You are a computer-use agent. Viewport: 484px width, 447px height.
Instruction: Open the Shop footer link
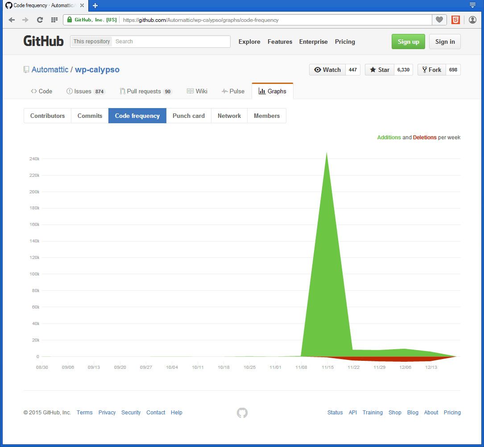pos(395,413)
